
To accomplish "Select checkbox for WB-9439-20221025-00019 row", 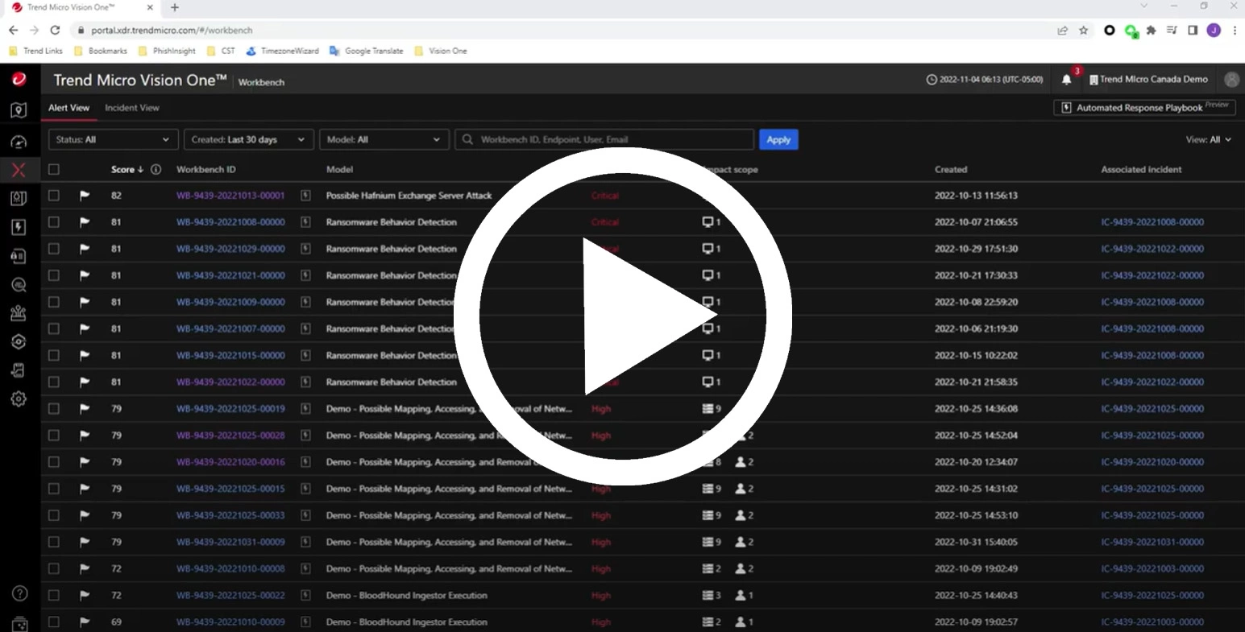I will pos(54,409).
